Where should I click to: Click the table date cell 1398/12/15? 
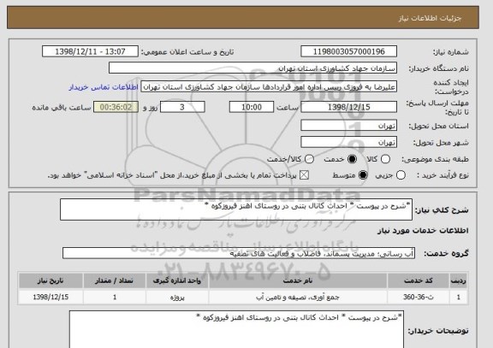50,297
